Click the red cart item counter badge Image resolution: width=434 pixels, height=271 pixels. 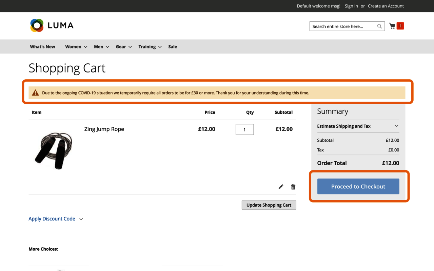(x=400, y=26)
